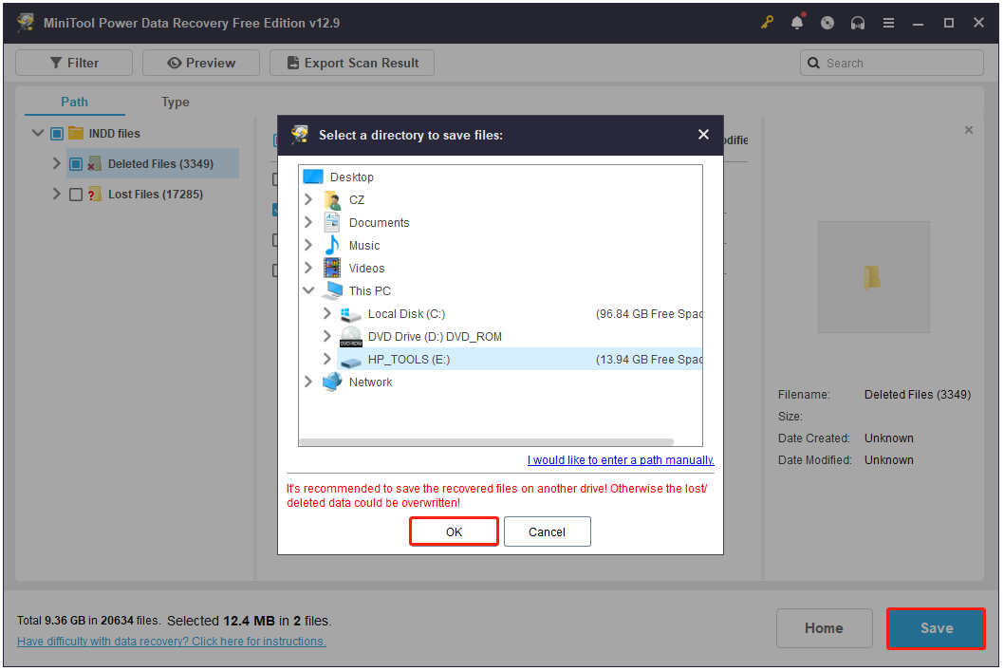The image size is (1004, 671).
Task: Click the Documents folder icon
Action: (x=332, y=222)
